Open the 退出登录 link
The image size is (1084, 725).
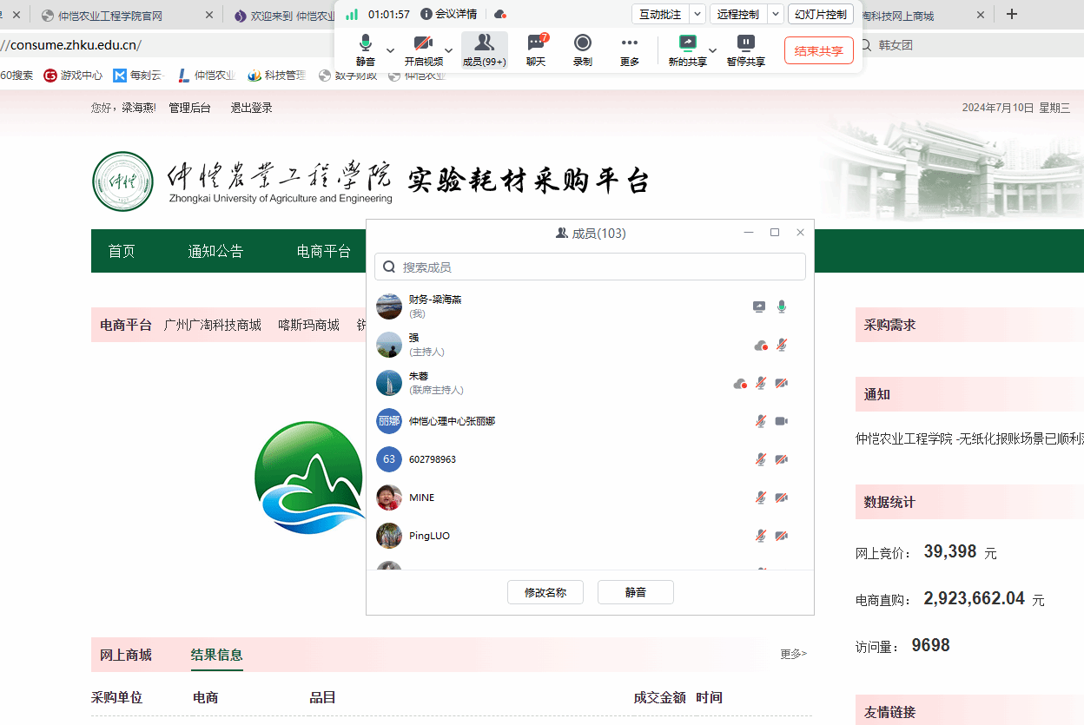pyautogui.click(x=251, y=108)
